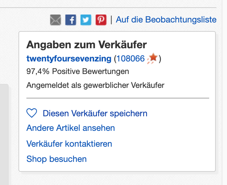
Task: Share this listing via the email envelope icon
Action: click(55, 20)
